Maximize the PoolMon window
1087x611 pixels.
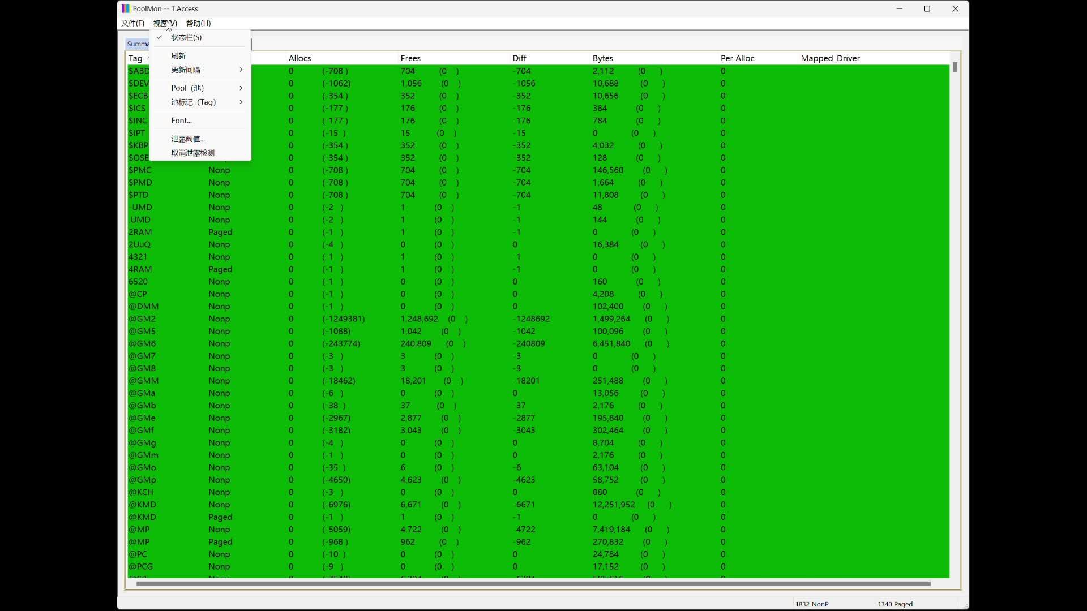[x=927, y=8]
